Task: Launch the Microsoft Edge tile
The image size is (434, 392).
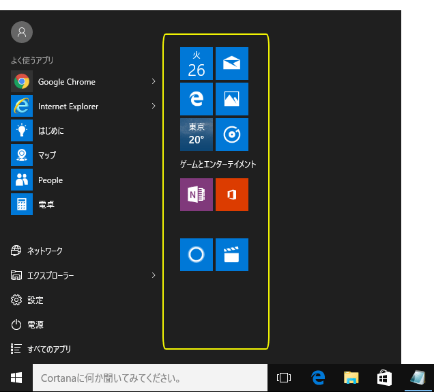Action: coord(197,99)
